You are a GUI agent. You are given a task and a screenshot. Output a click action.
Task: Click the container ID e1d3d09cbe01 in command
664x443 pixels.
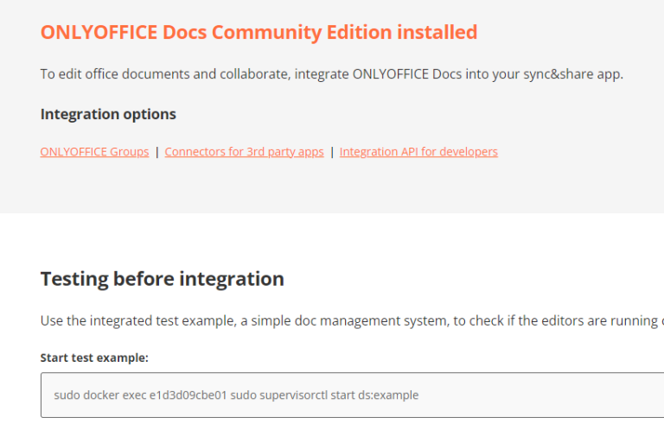[x=188, y=395]
